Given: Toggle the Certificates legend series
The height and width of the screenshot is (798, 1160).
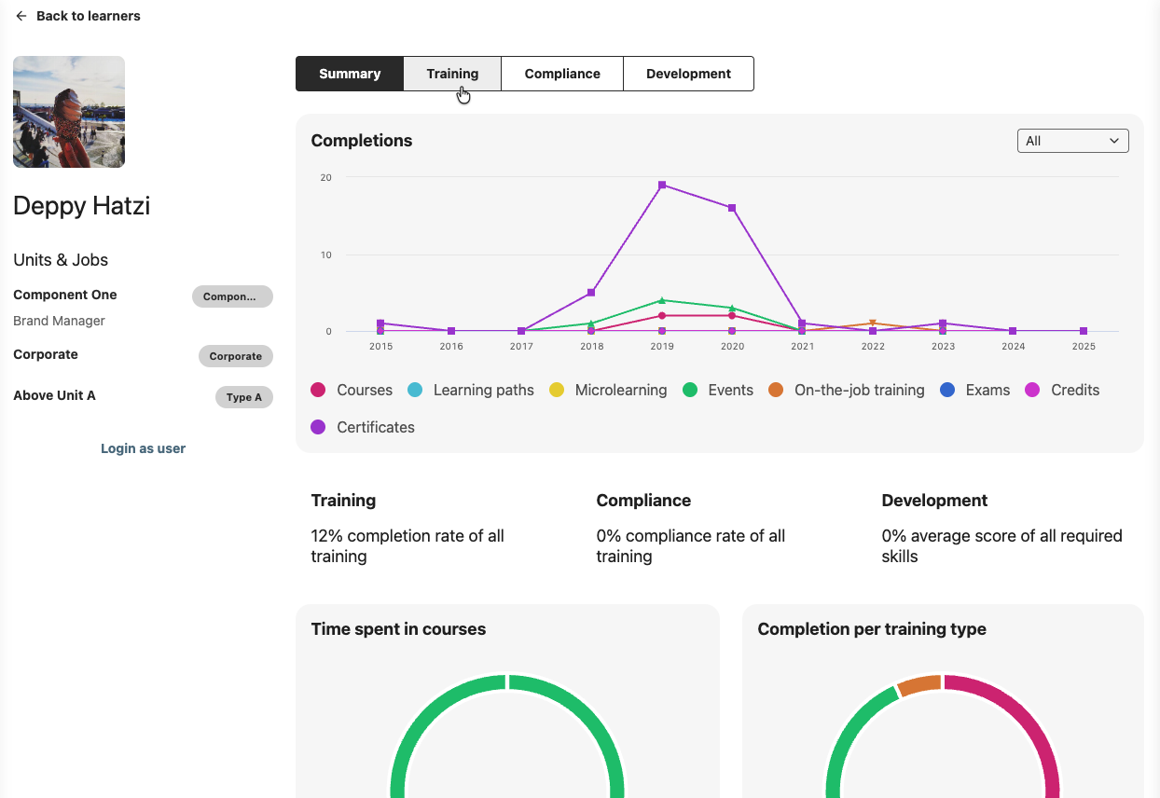Looking at the screenshot, I should click(364, 427).
